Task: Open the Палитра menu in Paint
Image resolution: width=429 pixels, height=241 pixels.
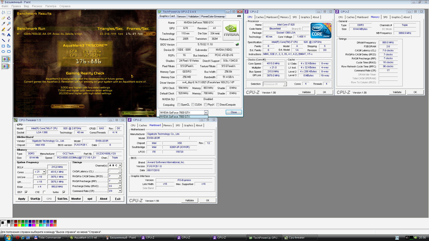Action: click(51, 6)
